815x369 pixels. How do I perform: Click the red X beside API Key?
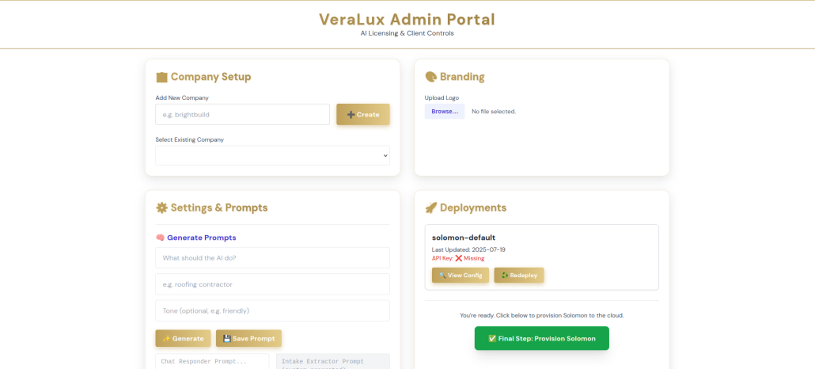click(458, 258)
